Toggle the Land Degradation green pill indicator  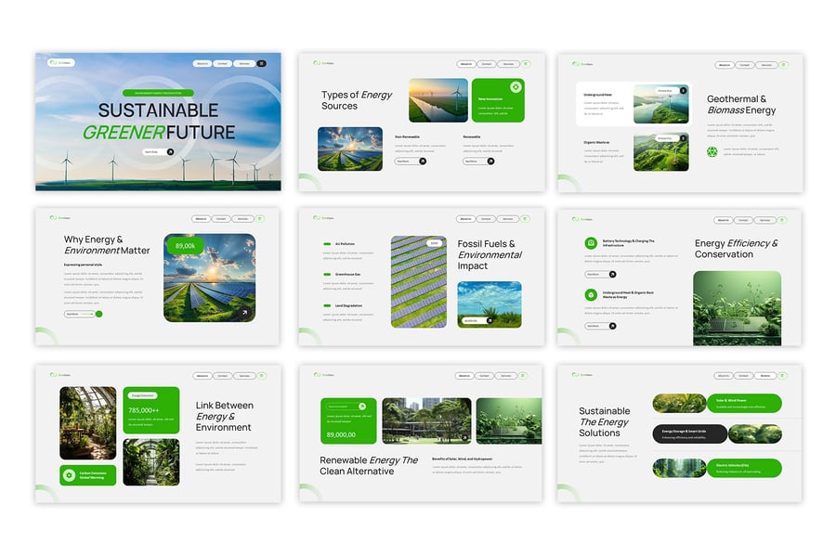pos(327,305)
